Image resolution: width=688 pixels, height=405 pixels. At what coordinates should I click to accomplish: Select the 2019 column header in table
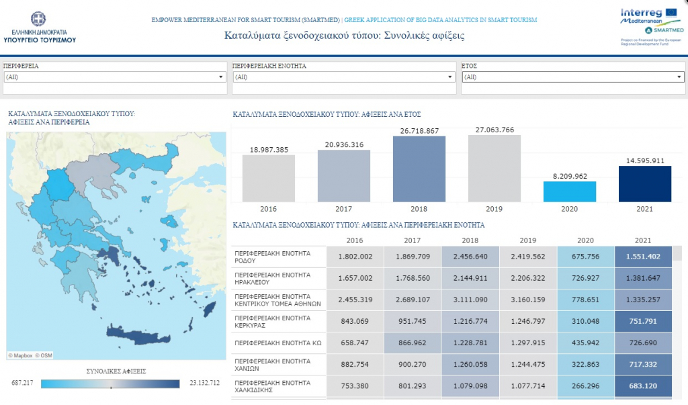tap(527, 240)
